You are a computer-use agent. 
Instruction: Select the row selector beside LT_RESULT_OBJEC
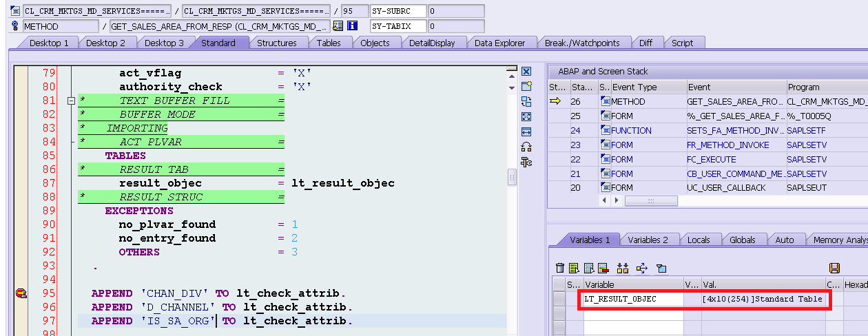click(559, 299)
